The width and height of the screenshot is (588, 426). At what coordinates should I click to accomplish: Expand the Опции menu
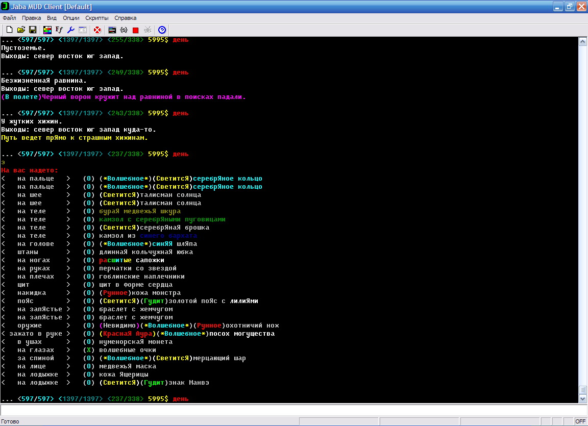point(71,18)
